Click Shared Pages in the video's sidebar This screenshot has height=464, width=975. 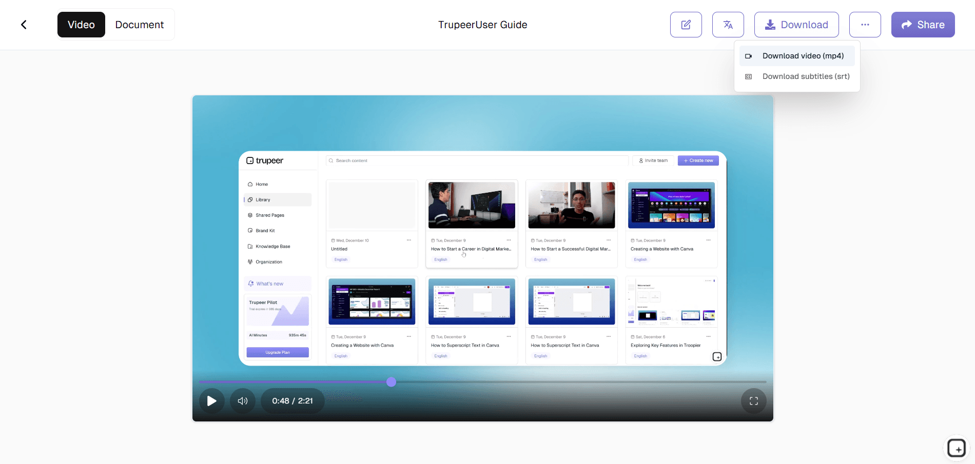tap(278, 215)
